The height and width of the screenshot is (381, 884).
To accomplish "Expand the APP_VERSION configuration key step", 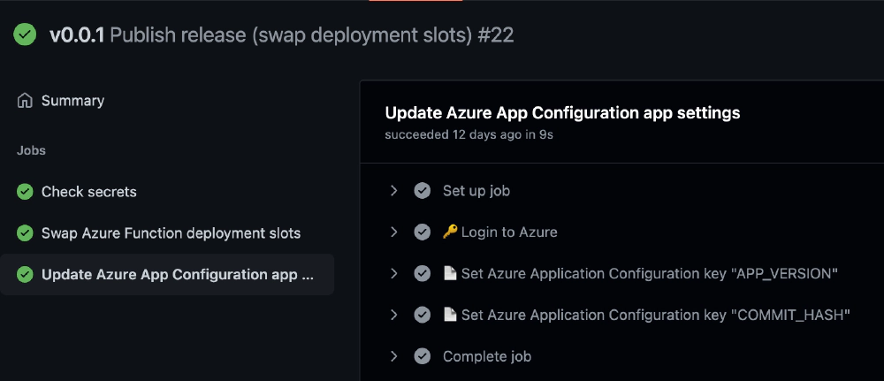I will coord(394,273).
